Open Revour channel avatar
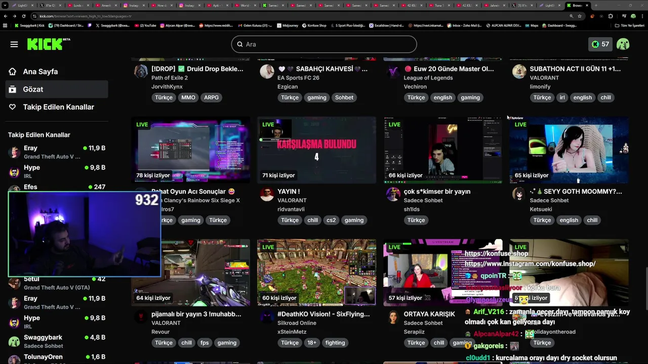The height and width of the screenshot is (364, 648). coord(141,317)
